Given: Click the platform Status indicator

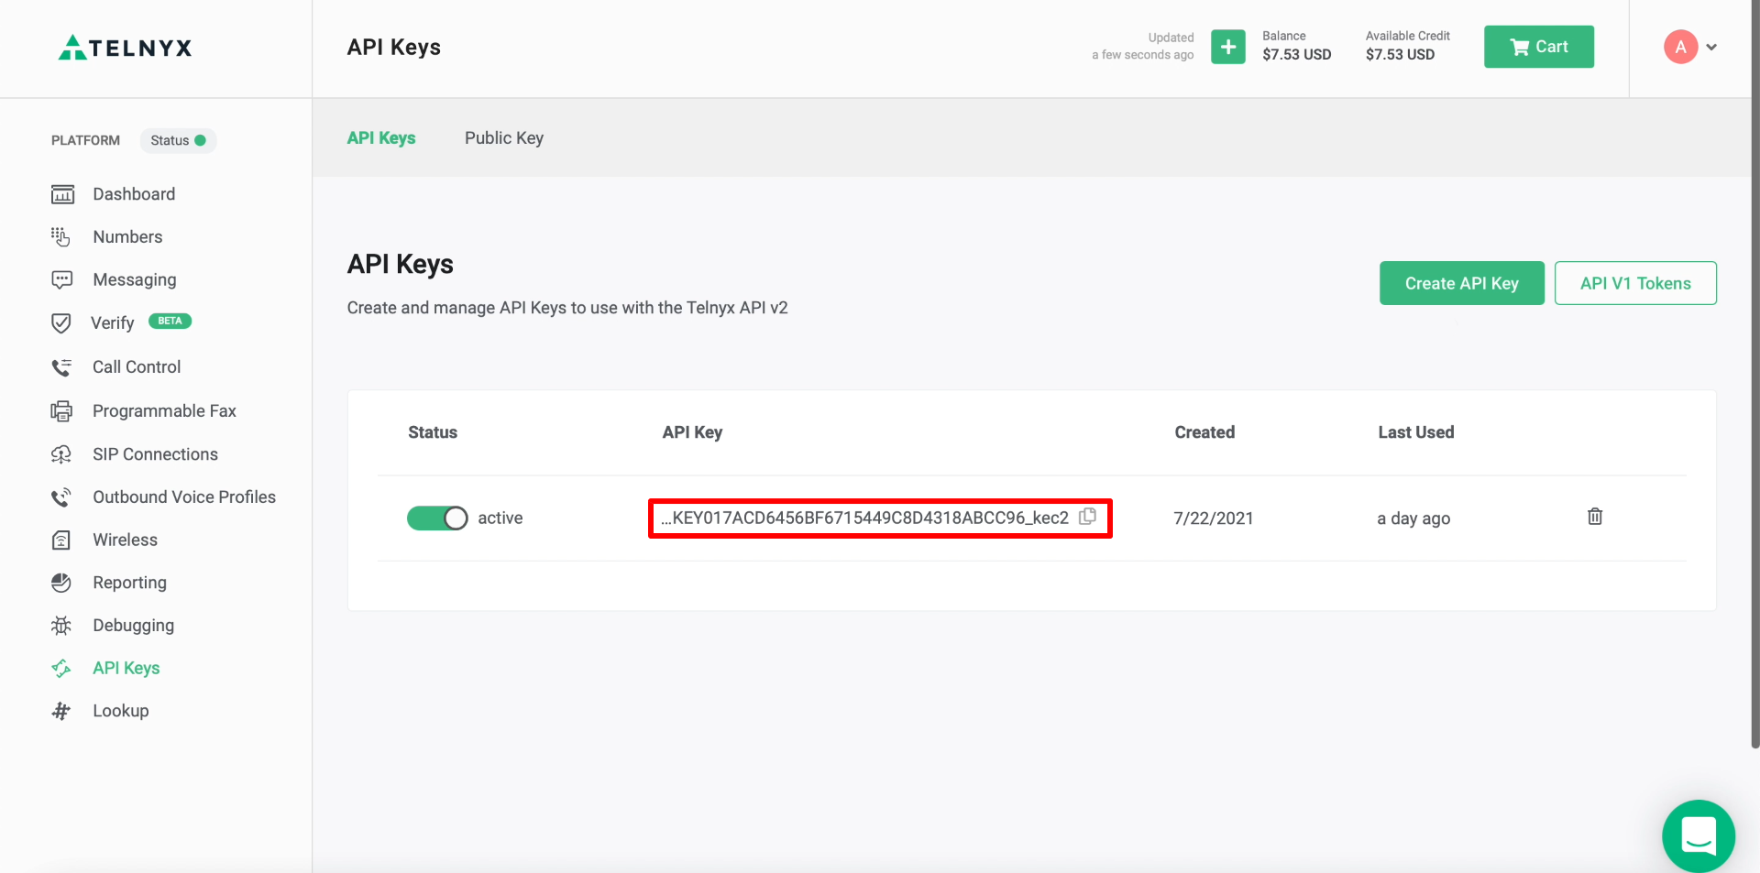Looking at the screenshot, I should (x=178, y=140).
